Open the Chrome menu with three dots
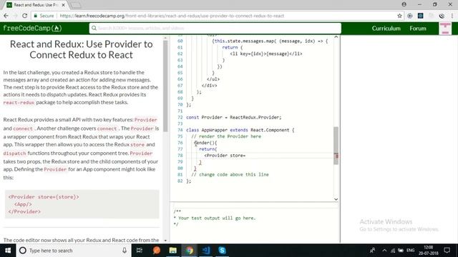458x257 pixels. [452, 16]
